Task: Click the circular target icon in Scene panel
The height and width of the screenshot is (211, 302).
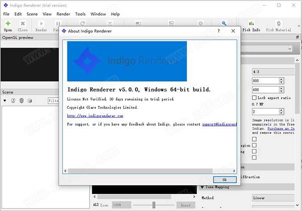Action: pyautogui.click(x=13, y=100)
